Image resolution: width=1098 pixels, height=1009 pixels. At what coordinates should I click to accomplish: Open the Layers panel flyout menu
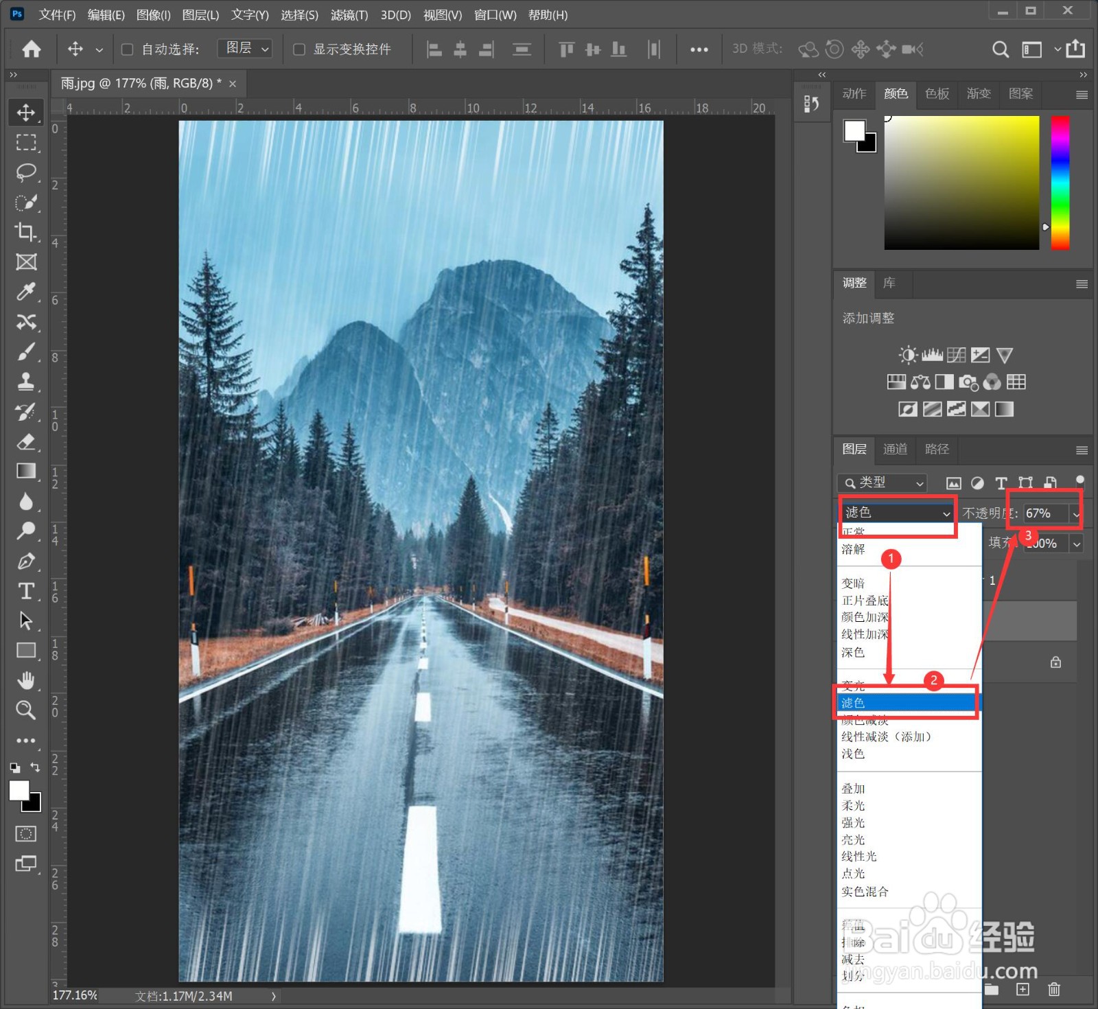click(1082, 450)
